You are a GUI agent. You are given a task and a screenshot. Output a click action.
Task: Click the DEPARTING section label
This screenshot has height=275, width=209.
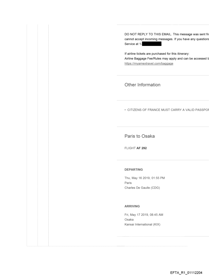133,170
